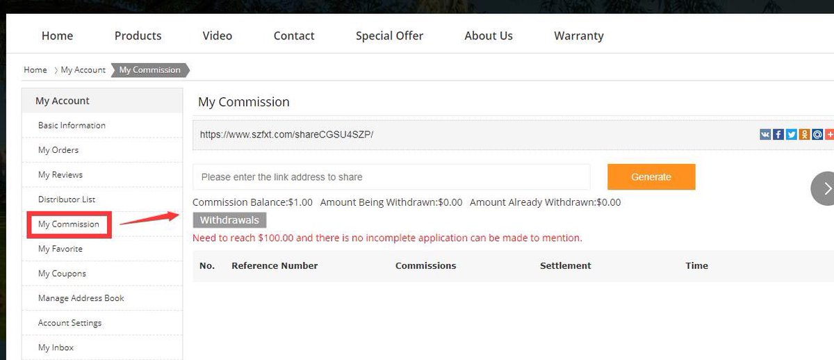This screenshot has height=360, width=834.
Task: Go to Home in the breadcrumb
Action: (35, 70)
